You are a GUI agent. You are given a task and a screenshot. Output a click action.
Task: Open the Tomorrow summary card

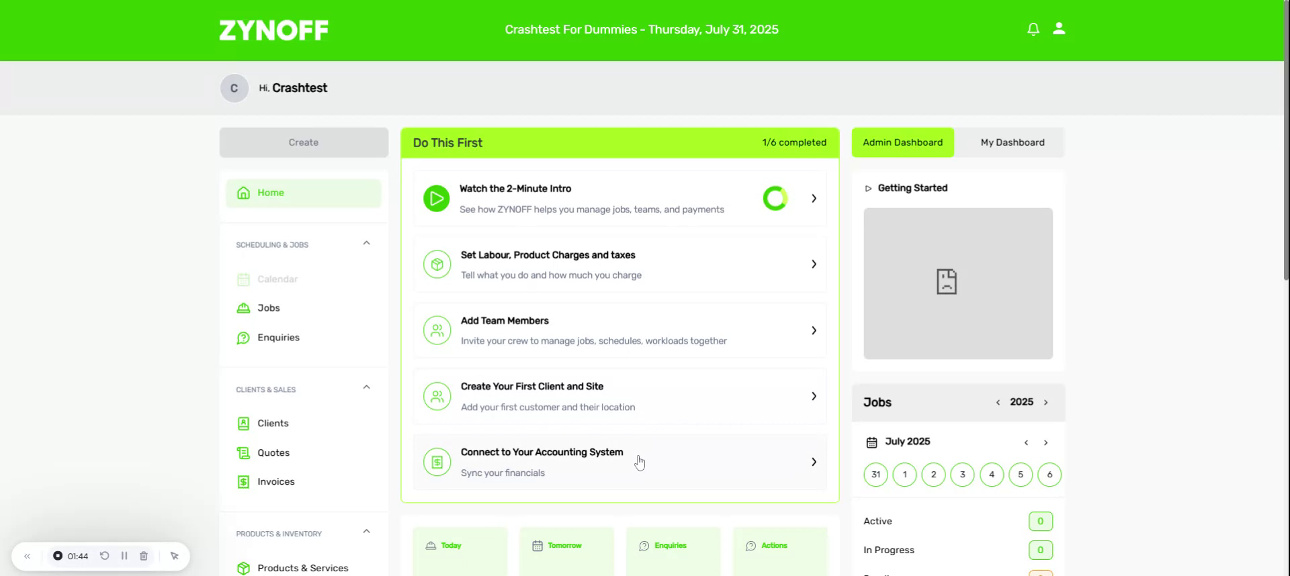point(566,551)
